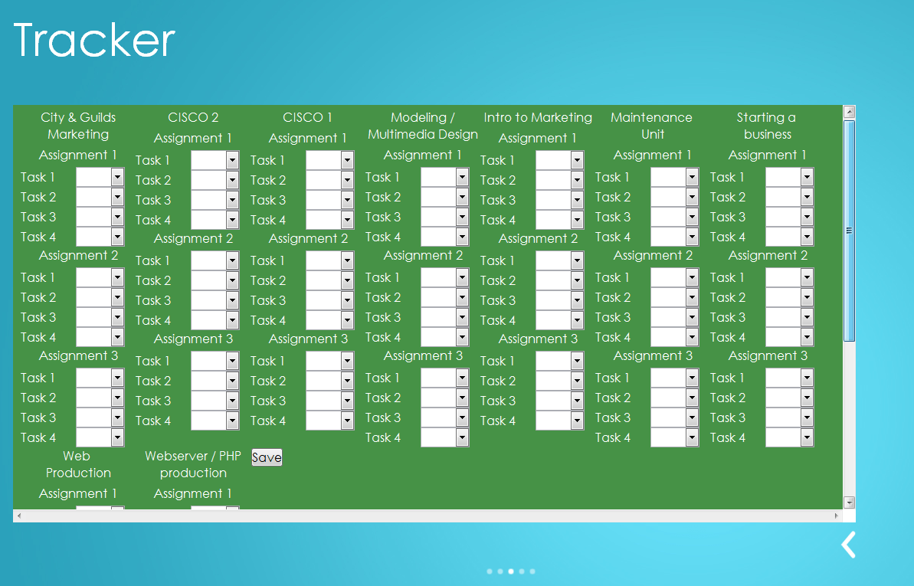Open Modeling Assignment 3 Task 4 dropdown
The height and width of the screenshot is (586, 914).
pyautogui.click(x=444, y=438)
